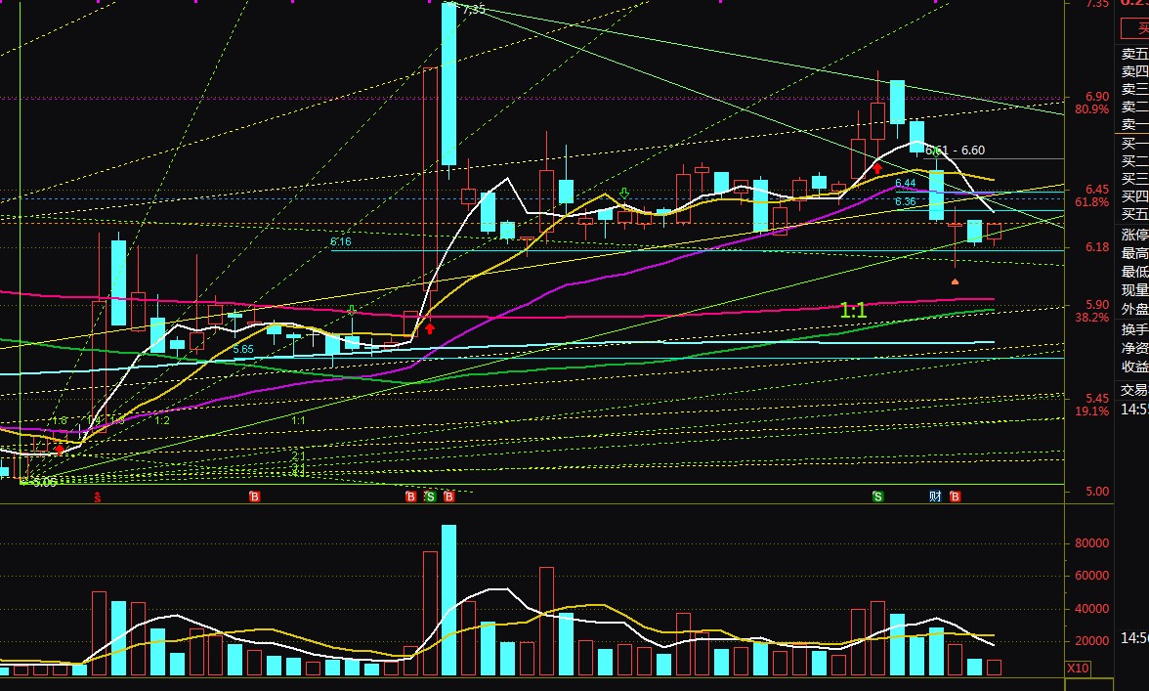Select the 买四 bid level row
The height and width of the screenshot is (691, 1149).
[x=1134, y=195]
